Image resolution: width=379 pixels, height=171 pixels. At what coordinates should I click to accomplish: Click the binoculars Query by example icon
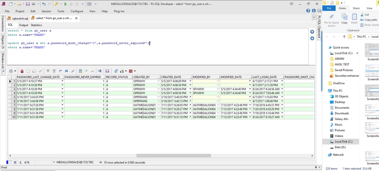pos(66,71)
